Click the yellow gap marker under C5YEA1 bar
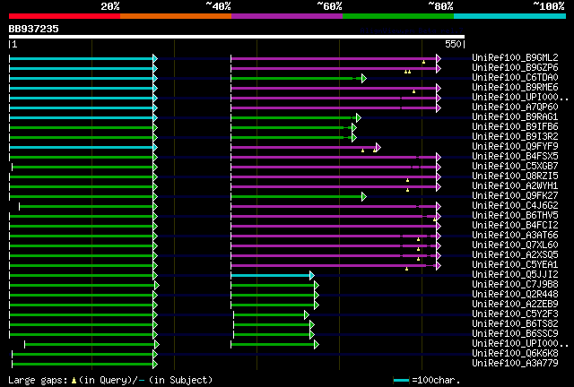Image resolution: width=574 pixels, height=387 pixels. 406,269
